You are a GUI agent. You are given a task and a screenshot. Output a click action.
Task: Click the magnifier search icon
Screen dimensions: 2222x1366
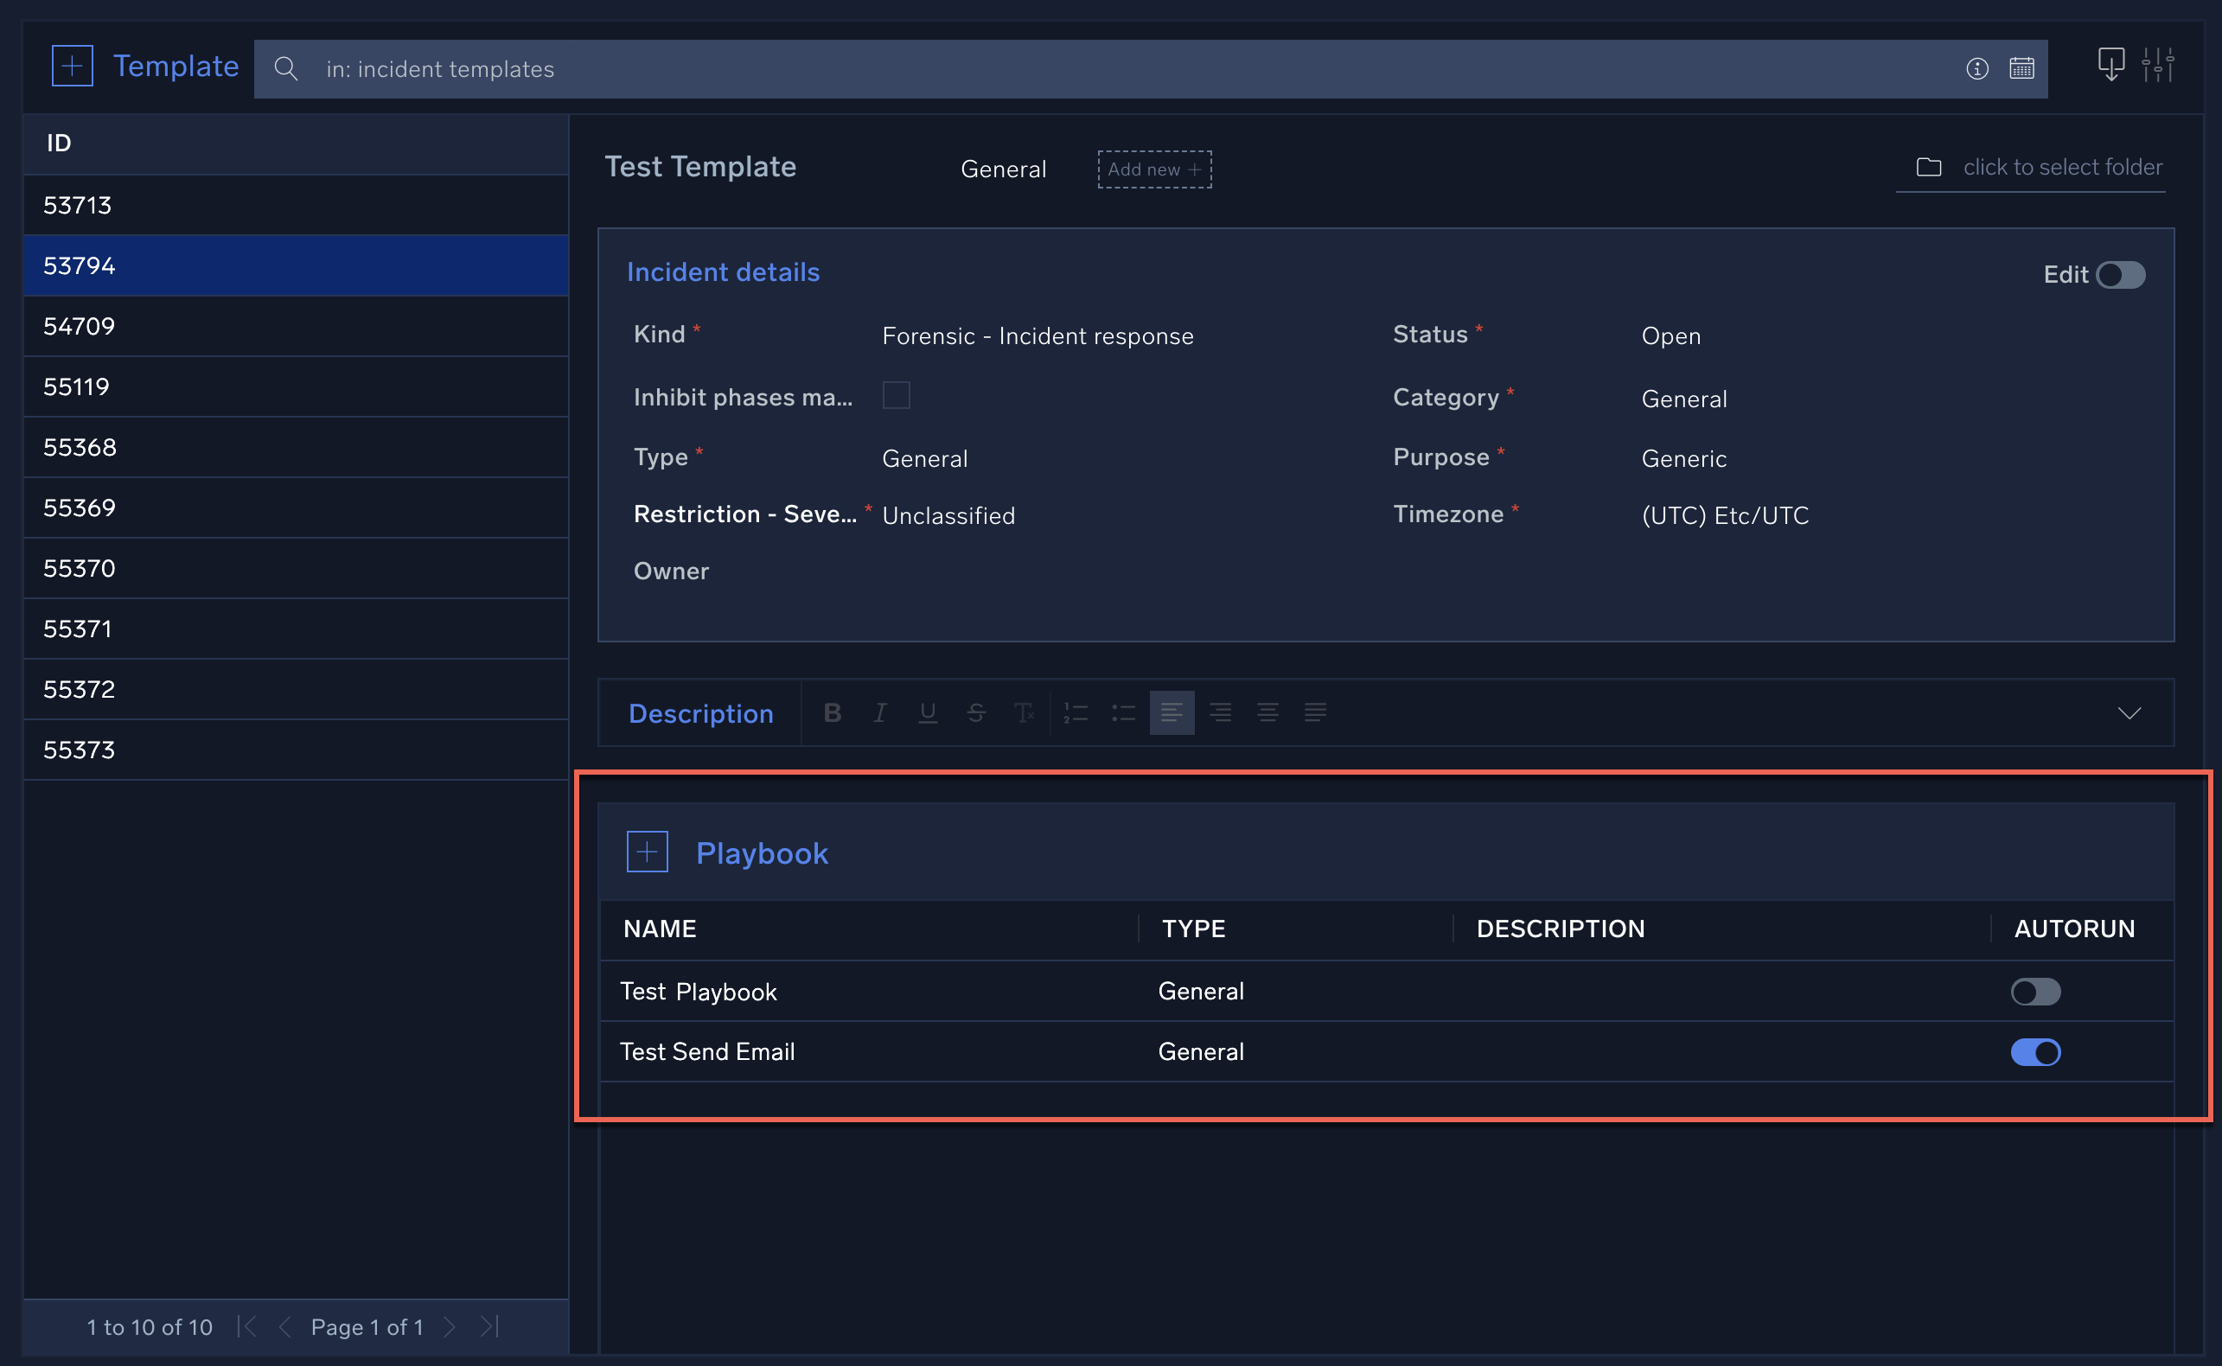click(x=285, y=68)
